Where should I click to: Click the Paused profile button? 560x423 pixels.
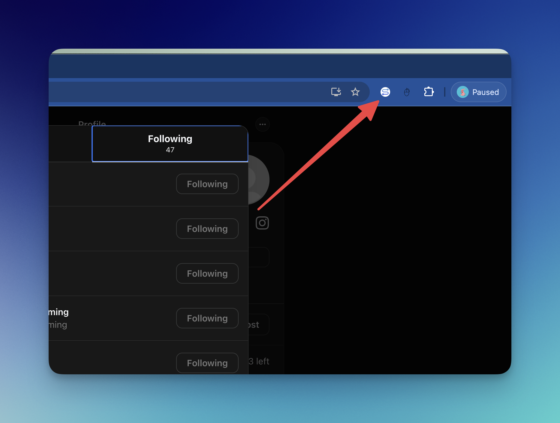(x=478, y=92)
